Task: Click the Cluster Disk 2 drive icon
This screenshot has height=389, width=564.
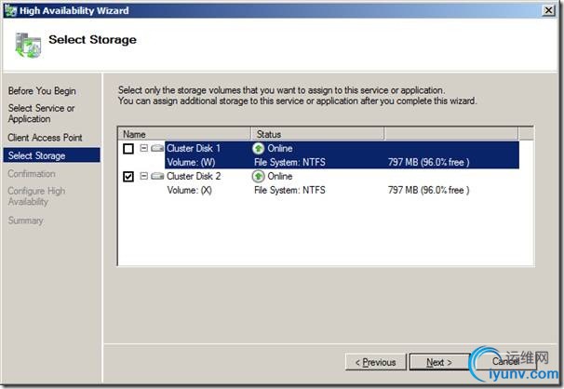Action: point(157,176)
